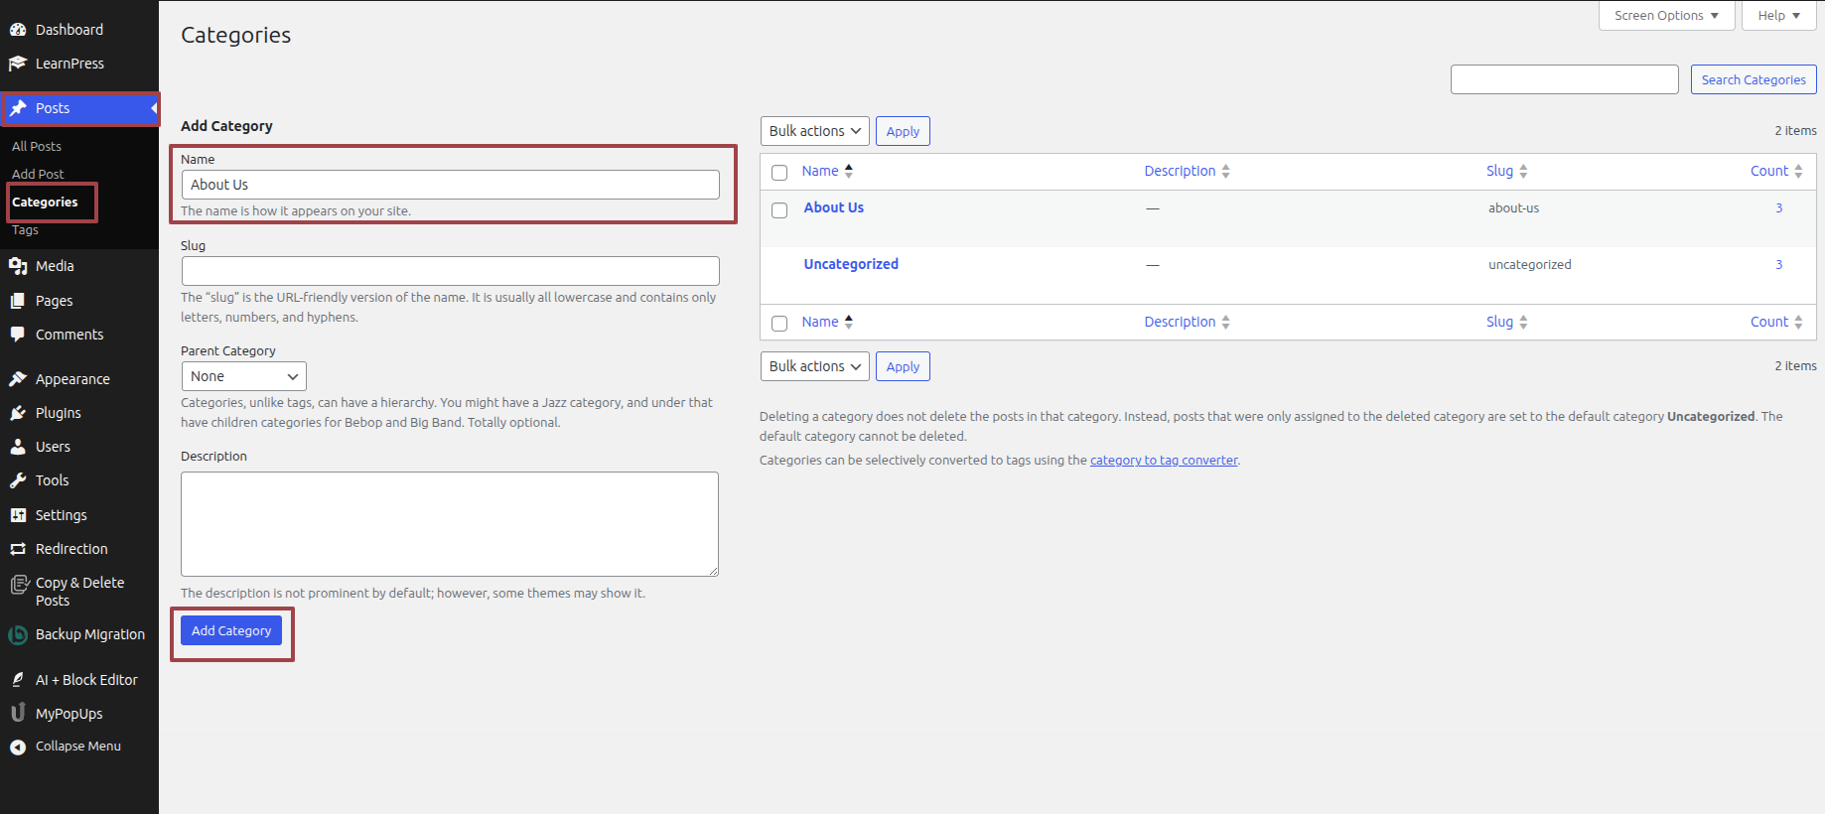
Task: Click the LearnPress graduation cap icon
Action: 18,64
